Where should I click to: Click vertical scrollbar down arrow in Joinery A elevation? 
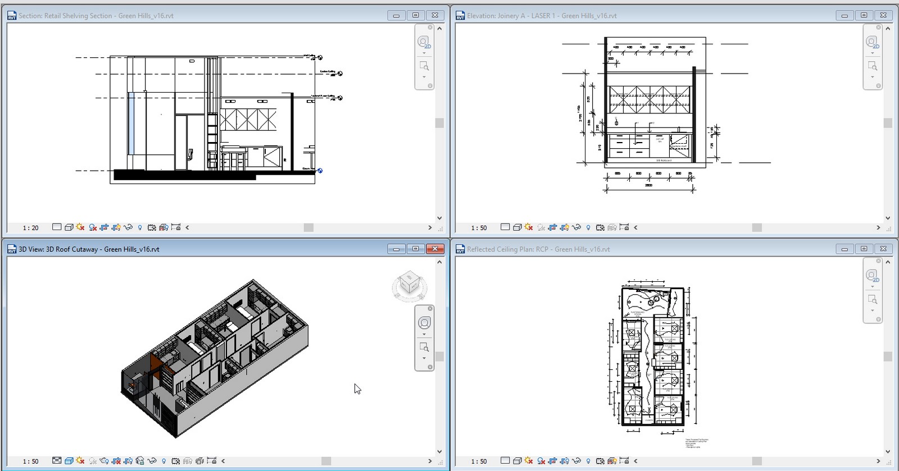888,218
